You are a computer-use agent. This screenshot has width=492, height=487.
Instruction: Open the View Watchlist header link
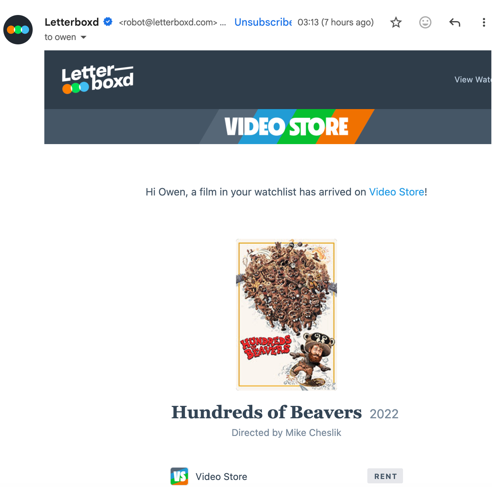coord(473,79)
